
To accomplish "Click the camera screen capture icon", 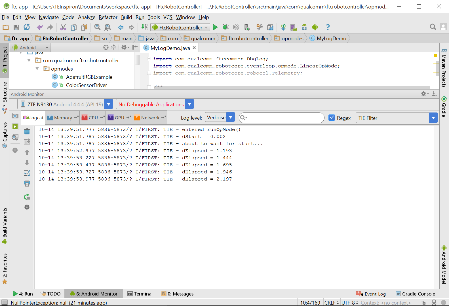I will 15,116.
